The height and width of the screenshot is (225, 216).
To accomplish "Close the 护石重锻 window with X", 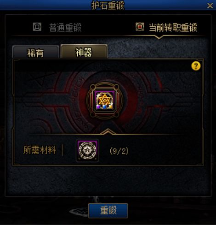I will point(210,6).
